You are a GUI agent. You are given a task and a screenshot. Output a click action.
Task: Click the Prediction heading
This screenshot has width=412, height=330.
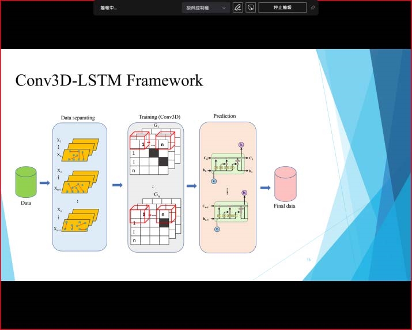225,116
